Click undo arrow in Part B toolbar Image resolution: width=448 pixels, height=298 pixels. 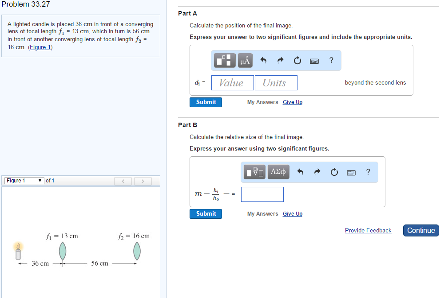pyautogui.click(x=300, y=172)
